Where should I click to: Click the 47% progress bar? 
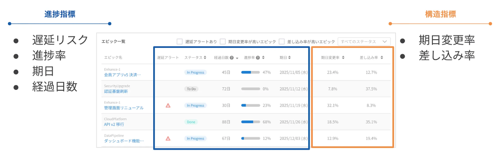(x=250, y=72)
